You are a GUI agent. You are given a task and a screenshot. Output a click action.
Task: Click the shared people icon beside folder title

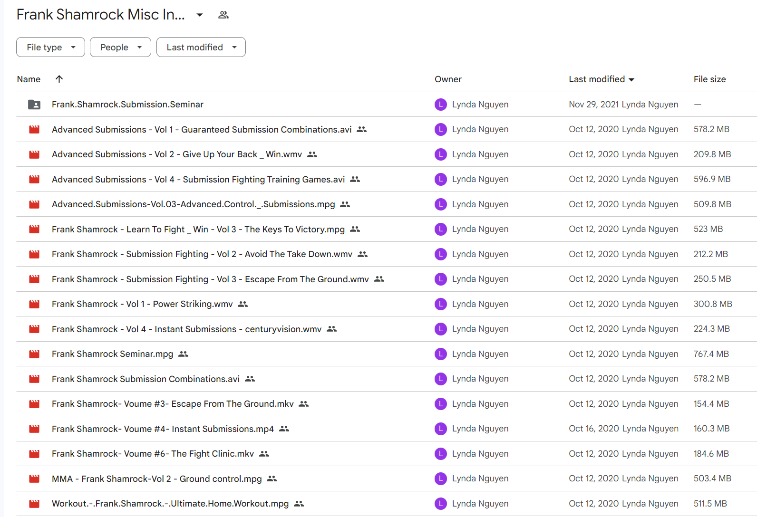pyautogui.click(x=223, y=15)
